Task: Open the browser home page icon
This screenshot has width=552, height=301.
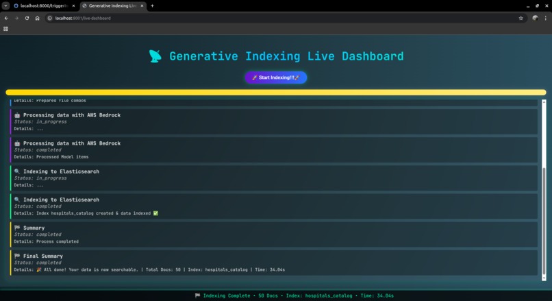Action: click(37, 18)
